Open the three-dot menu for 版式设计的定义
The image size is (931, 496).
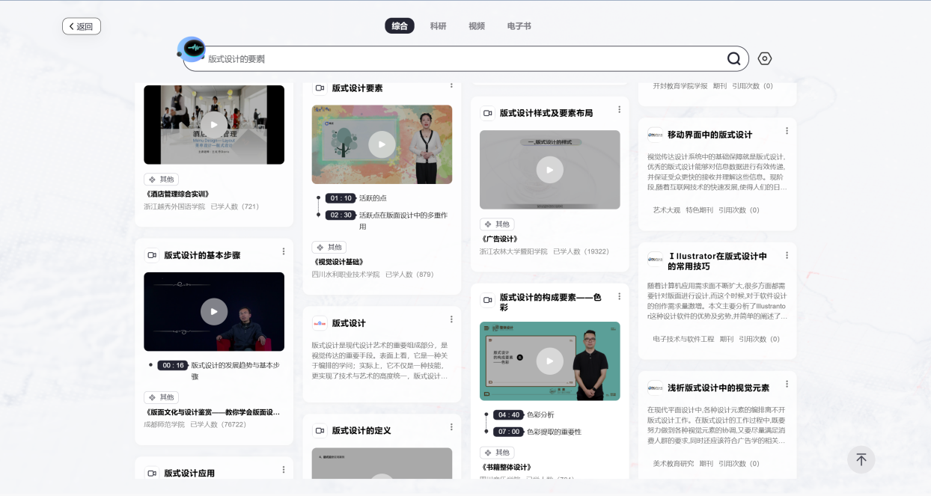tap(451, 427)
